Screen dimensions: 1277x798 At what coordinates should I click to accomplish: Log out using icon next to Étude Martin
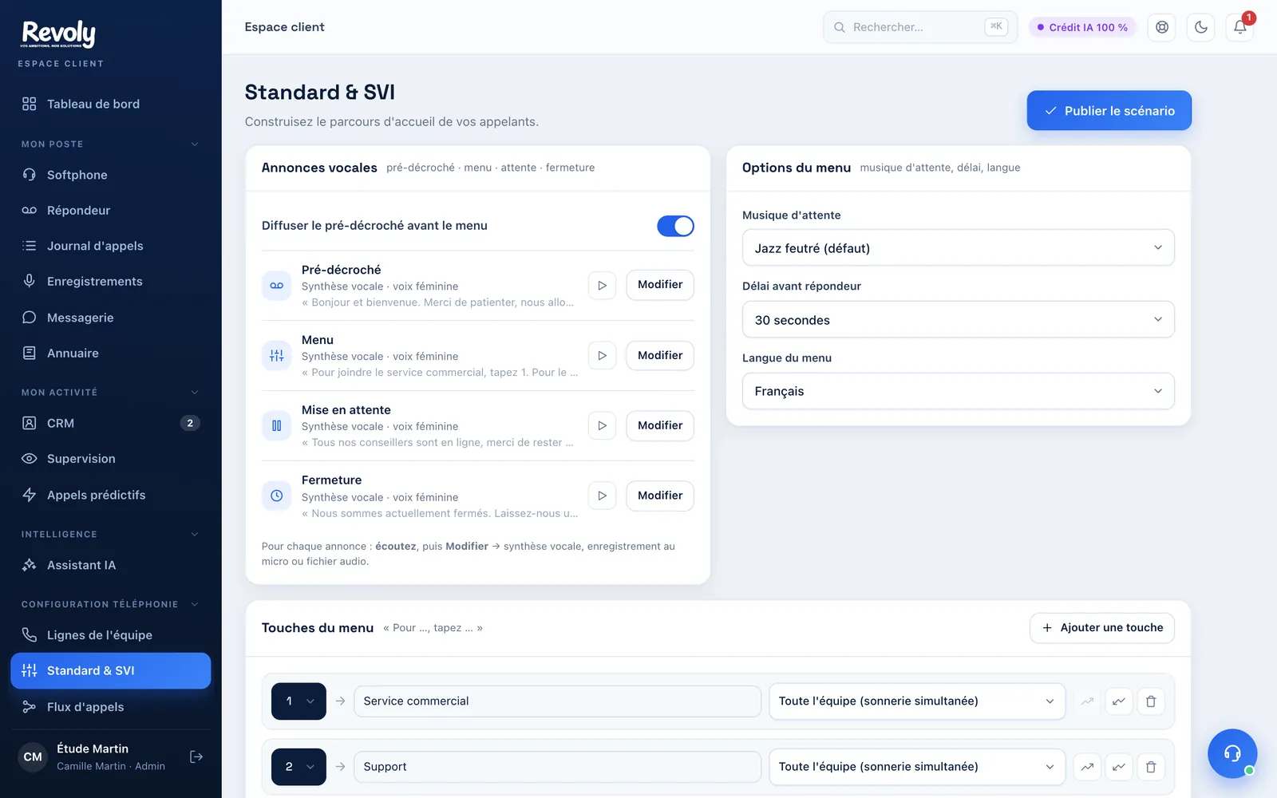pos(196,757)
